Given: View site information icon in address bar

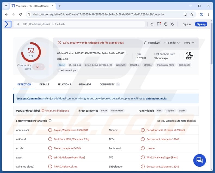Looking at the screenshot, I should [29, 14].
